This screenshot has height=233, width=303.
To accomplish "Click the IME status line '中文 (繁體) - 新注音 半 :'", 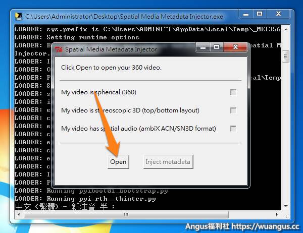I will (x=65, y=207).
